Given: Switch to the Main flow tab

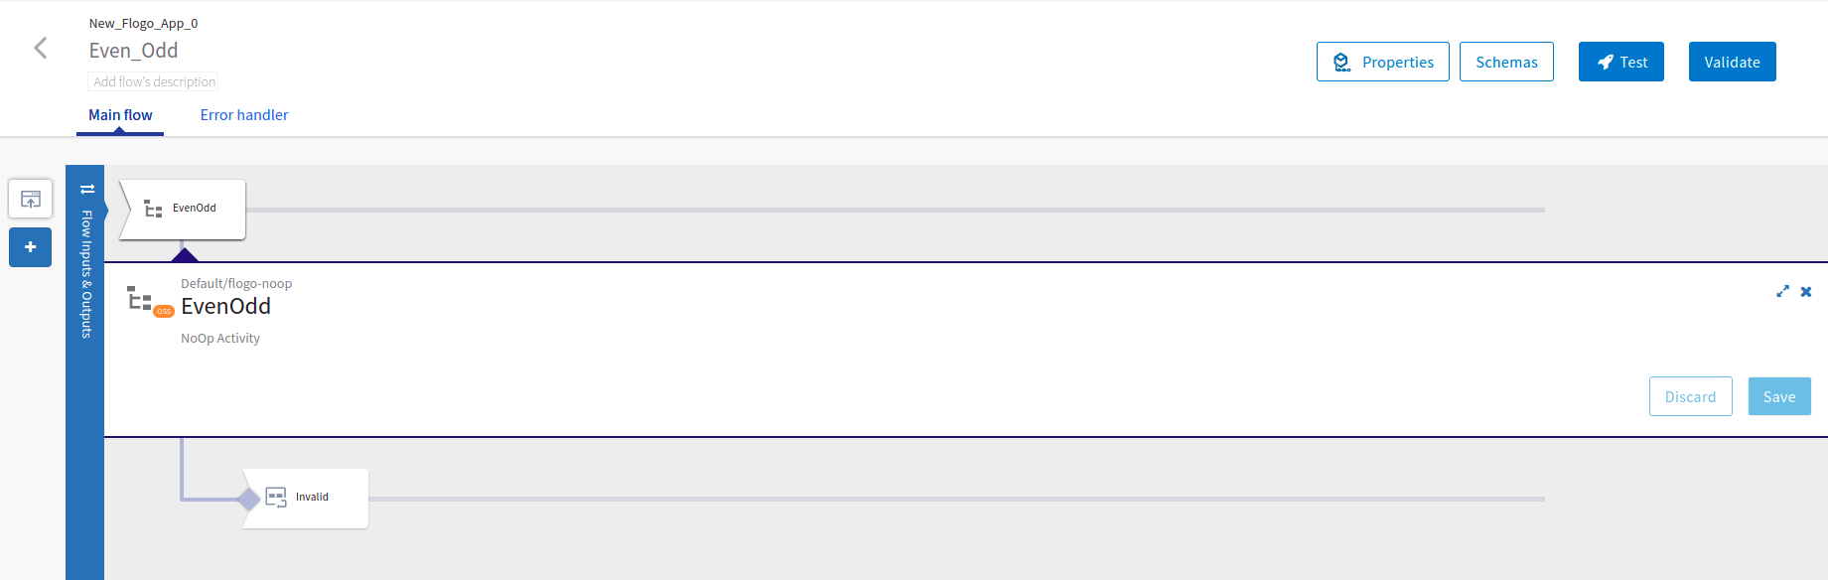Looking at the screenshot, I should tap(120, 115).
